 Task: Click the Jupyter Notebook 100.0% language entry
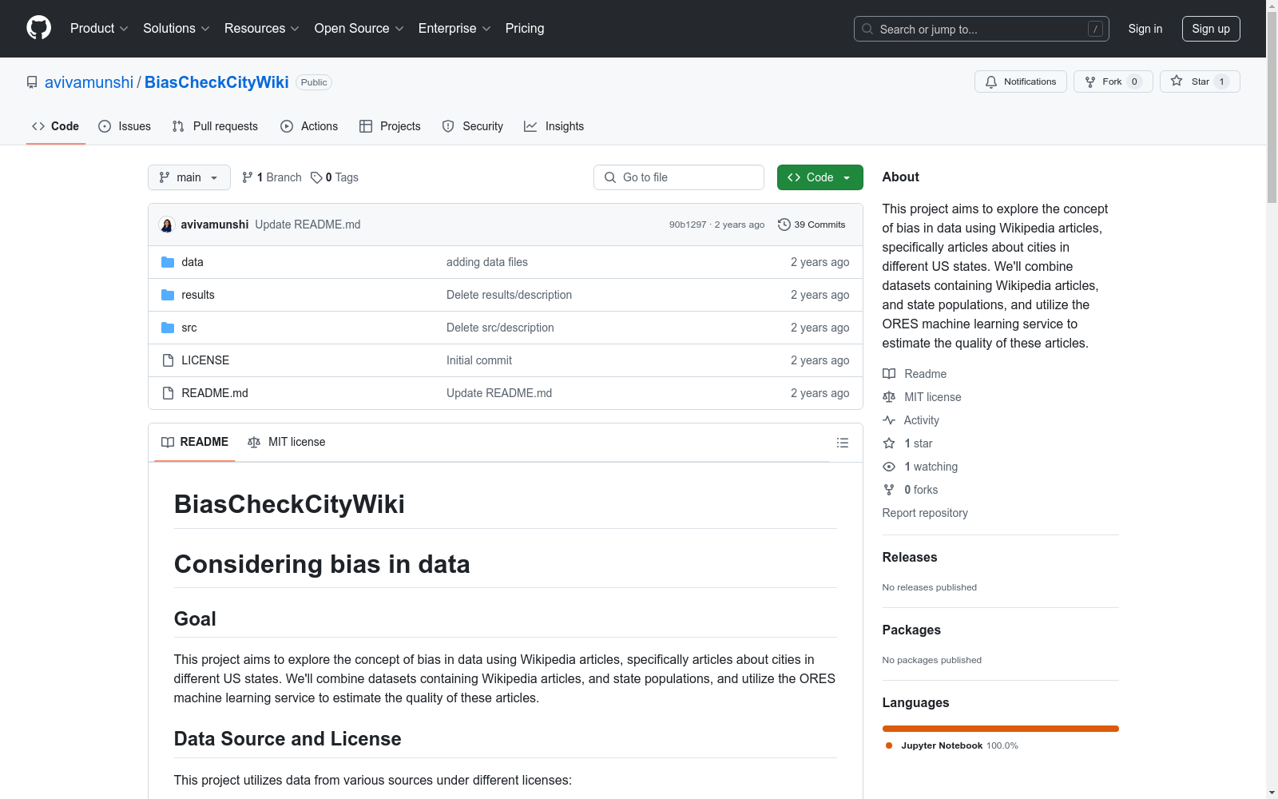coord(952,745)
